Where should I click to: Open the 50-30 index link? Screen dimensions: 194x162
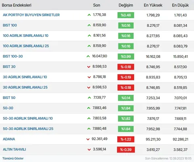[x=8, y=108]
